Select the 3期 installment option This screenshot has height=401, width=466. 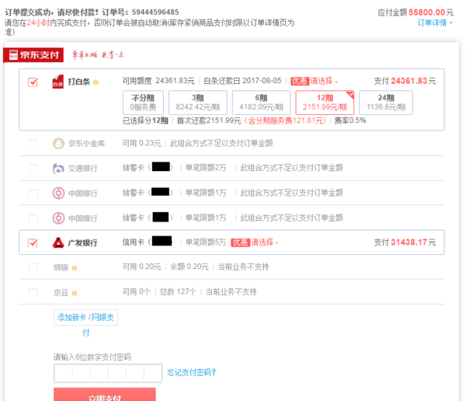coord(197,103)
